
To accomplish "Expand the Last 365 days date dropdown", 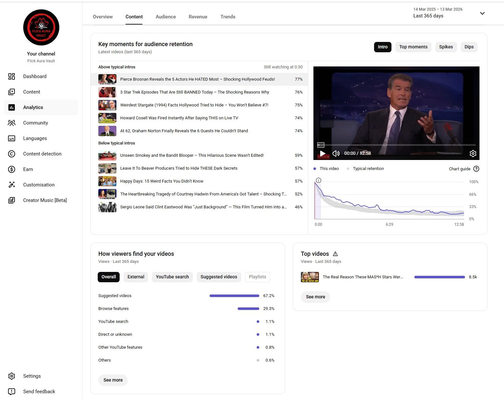I will (482, 14).
